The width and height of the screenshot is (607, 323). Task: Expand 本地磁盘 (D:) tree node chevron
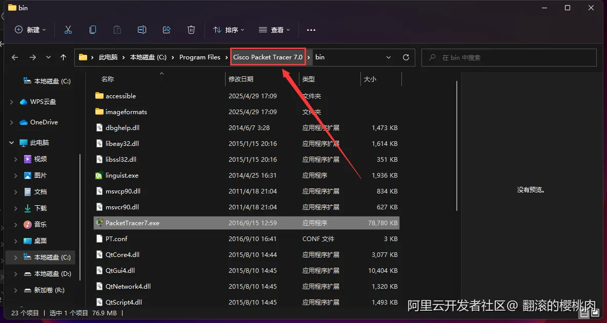[15, 273]
